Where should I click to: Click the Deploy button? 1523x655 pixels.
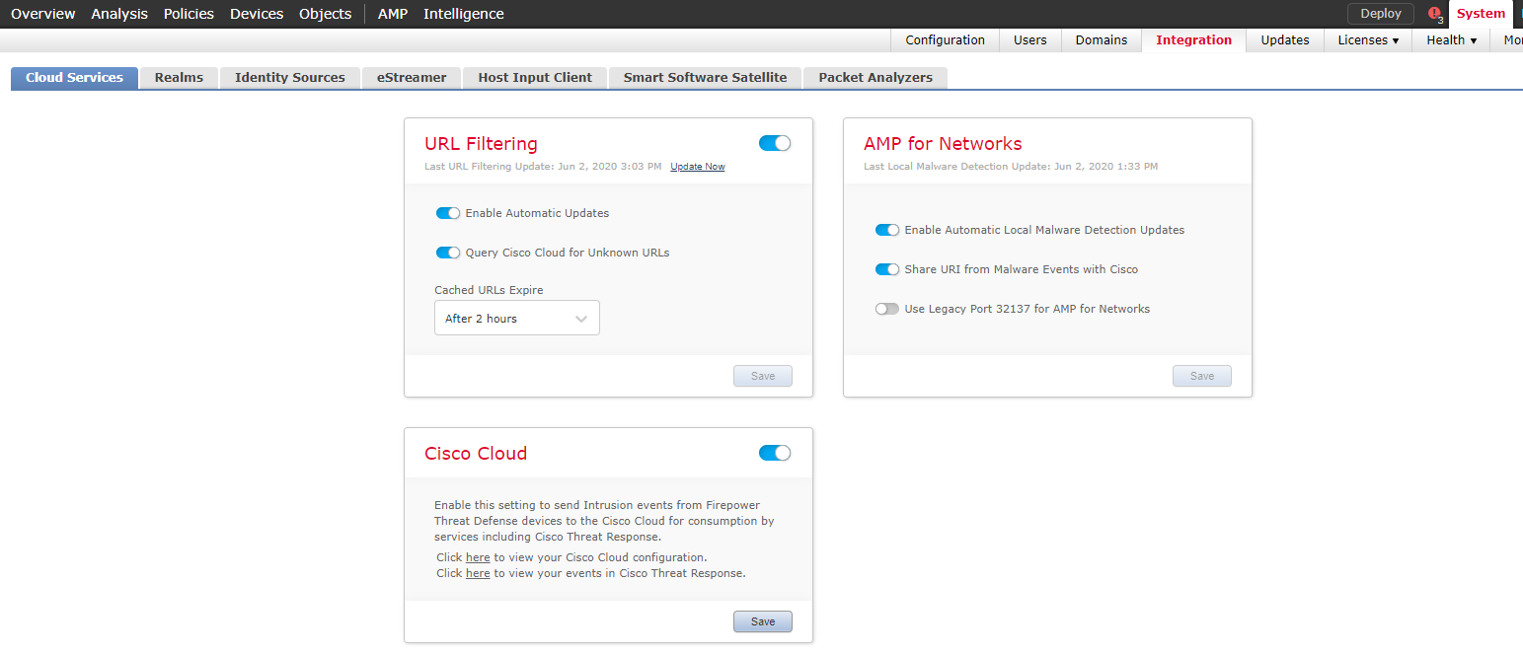pyautogui.click(x=1380, y=14)
